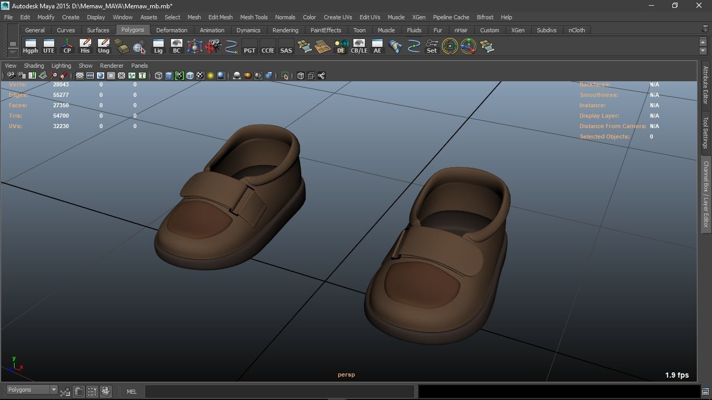The image size is (712, 400).
Task: Click the MEL command language button
Action: (131, 392)
